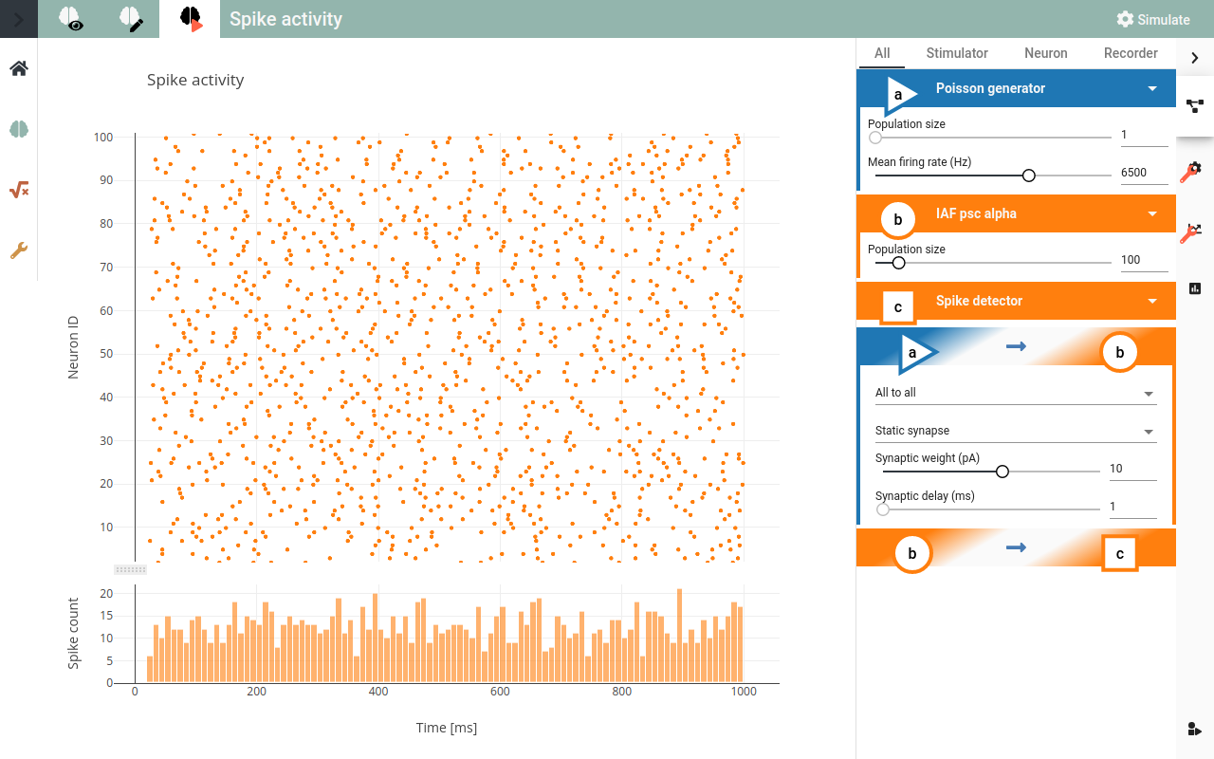Edit Synaptic weight value 10
The height and width of the screenshot is (759, 1214).
[x=1133, y=469]
